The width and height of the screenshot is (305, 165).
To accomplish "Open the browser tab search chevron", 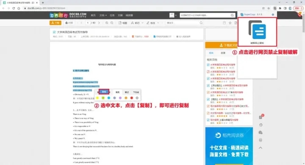I will tap(279, 3).
